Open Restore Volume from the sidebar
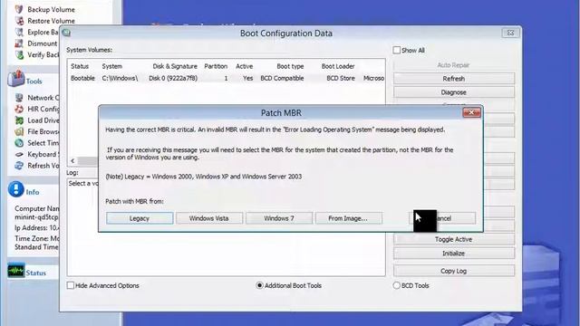 pos(51,21)
